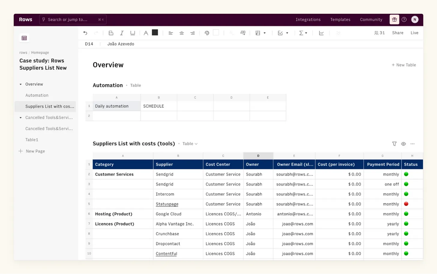437x274 pixels.
Task: Click the Category header cell
Action: pyautogui.click(x=123, y=164)
